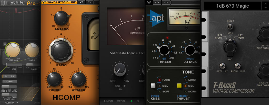Viewport: 269px width, 105px height.
Task: Click REDO in the SSL plugin footer
Action: (121, 101)
